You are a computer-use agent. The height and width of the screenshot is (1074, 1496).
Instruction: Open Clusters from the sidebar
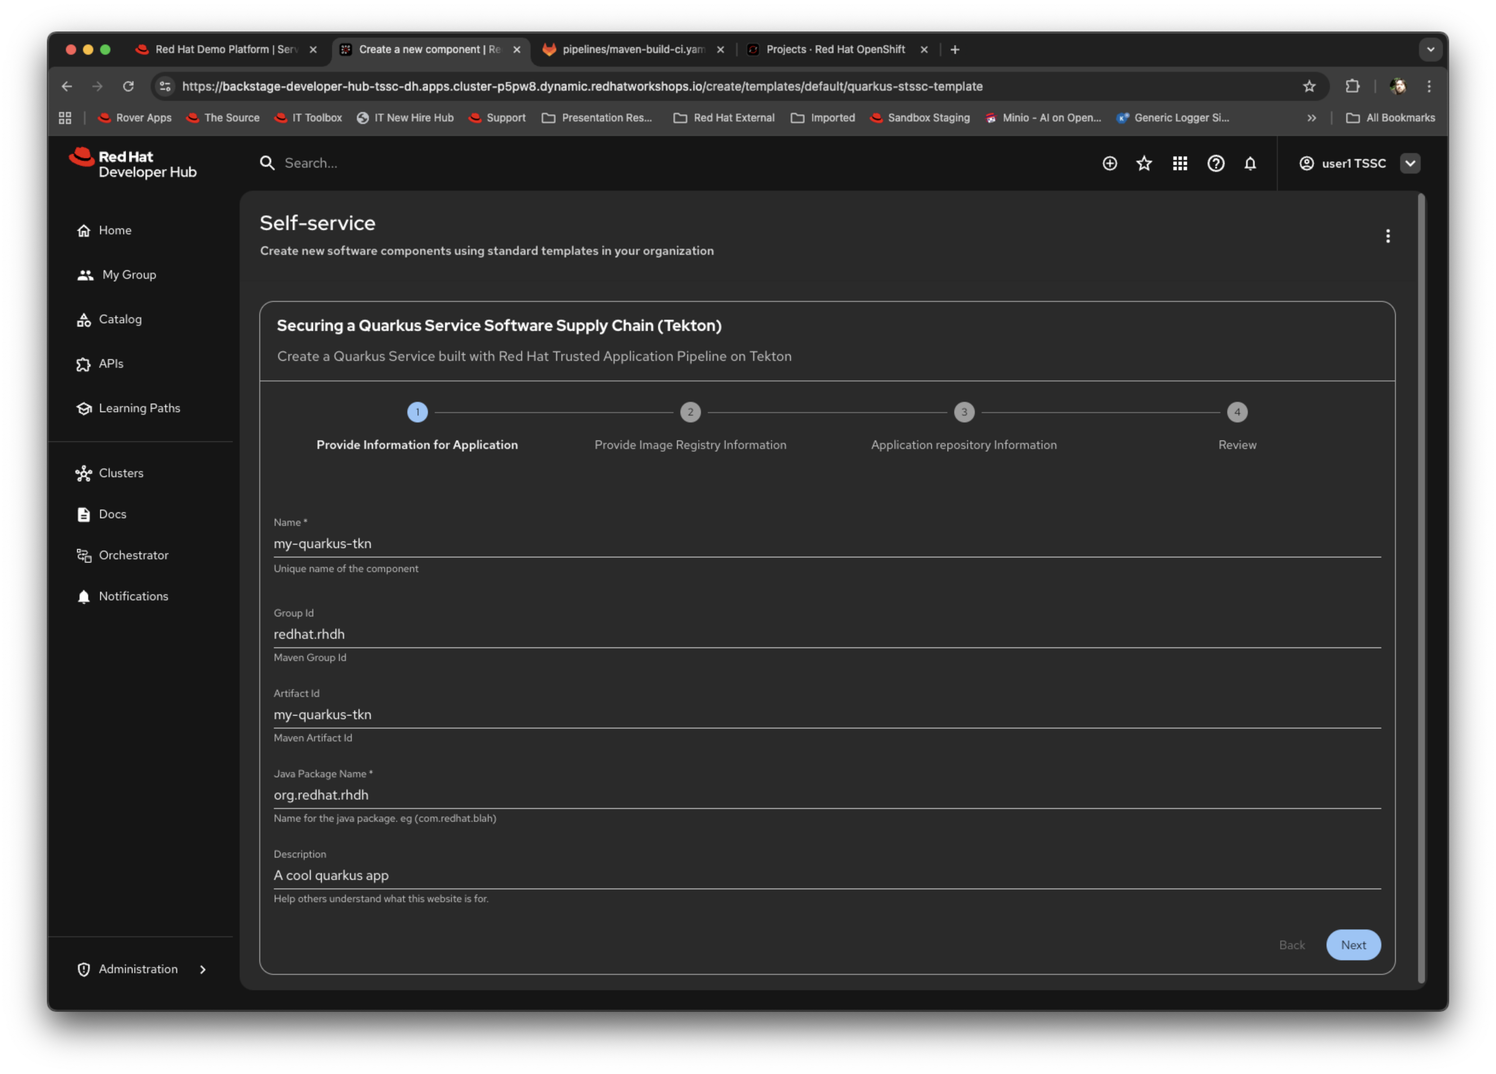[121, 473]
